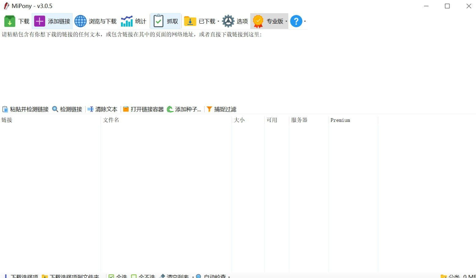Click inside the link paste text area
This screenshot has width=476, height=278.
[x=238, y=71]
